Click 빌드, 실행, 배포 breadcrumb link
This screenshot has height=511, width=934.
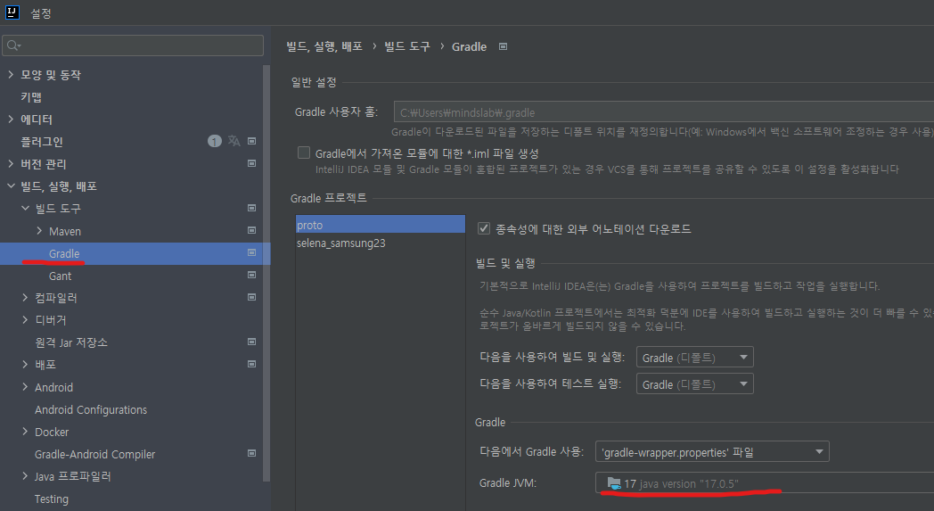[x=324, y=46]
